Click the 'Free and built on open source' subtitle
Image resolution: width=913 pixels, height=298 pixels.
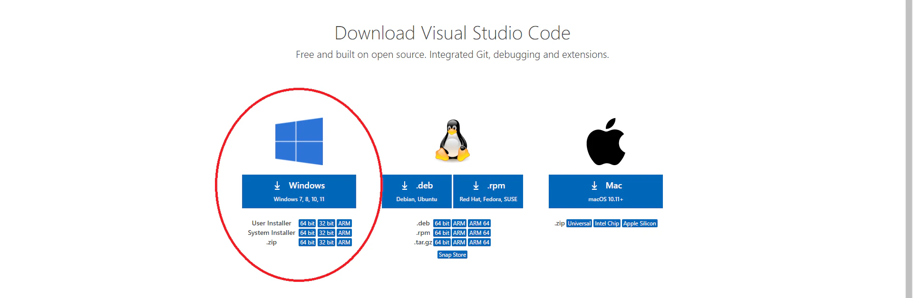pos(452,55)
